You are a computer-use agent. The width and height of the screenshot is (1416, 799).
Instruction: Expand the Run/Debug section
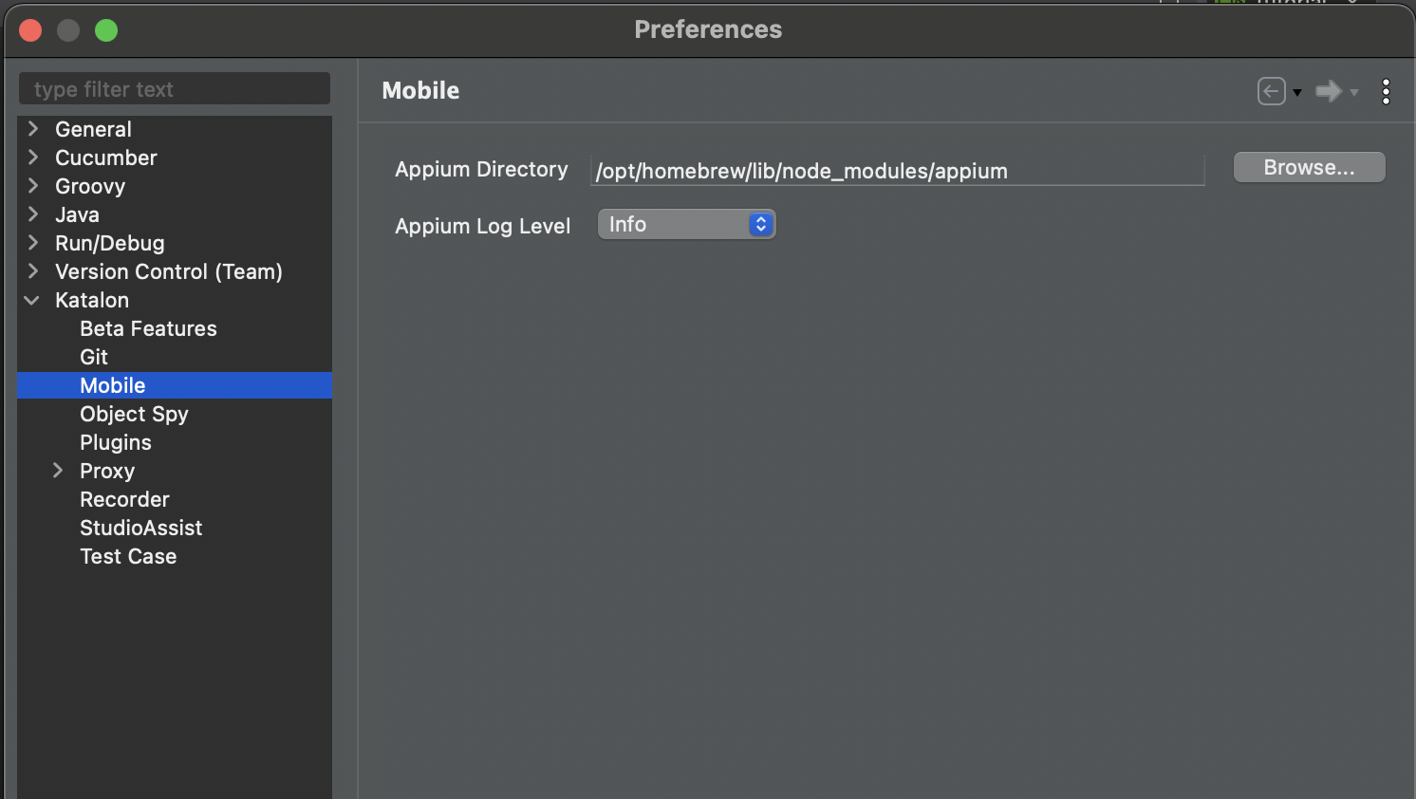pyautogui.click(x=31, y=243)
